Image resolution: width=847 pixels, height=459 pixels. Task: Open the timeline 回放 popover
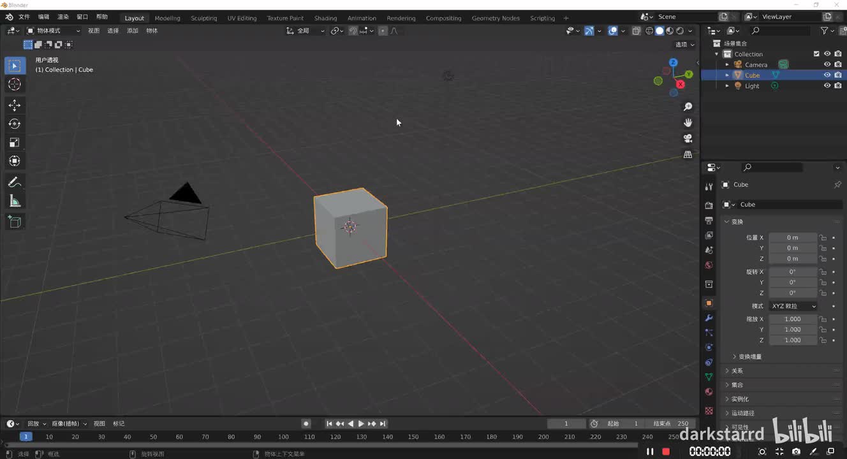(x=36, y=424)
